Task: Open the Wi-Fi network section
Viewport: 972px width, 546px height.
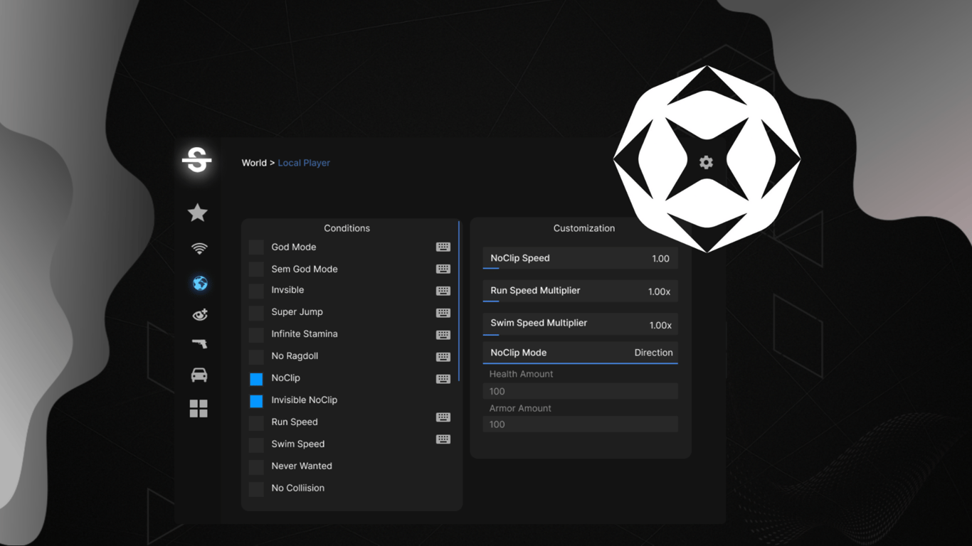Action: [x=199, y=248]
